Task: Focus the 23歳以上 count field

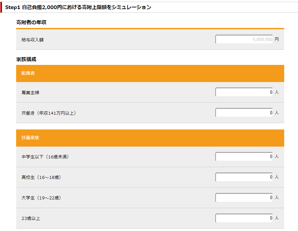Action: [244, 218]
